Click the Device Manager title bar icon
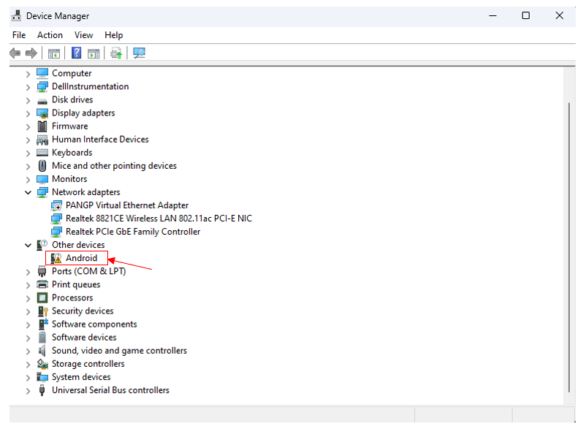Image resolution: width=583 pixels, height=429 pixels. tap(16, 16)
